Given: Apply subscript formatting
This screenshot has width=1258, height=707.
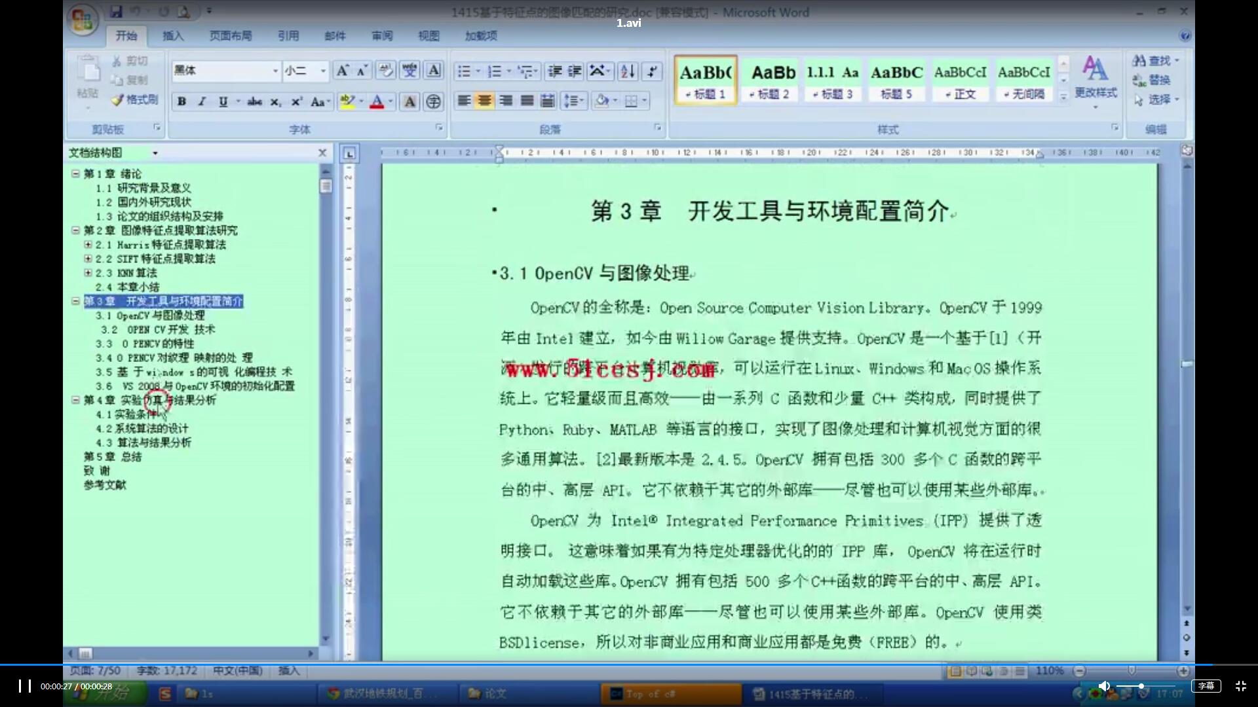Looking at the screenshot, I should coord(276,101).
